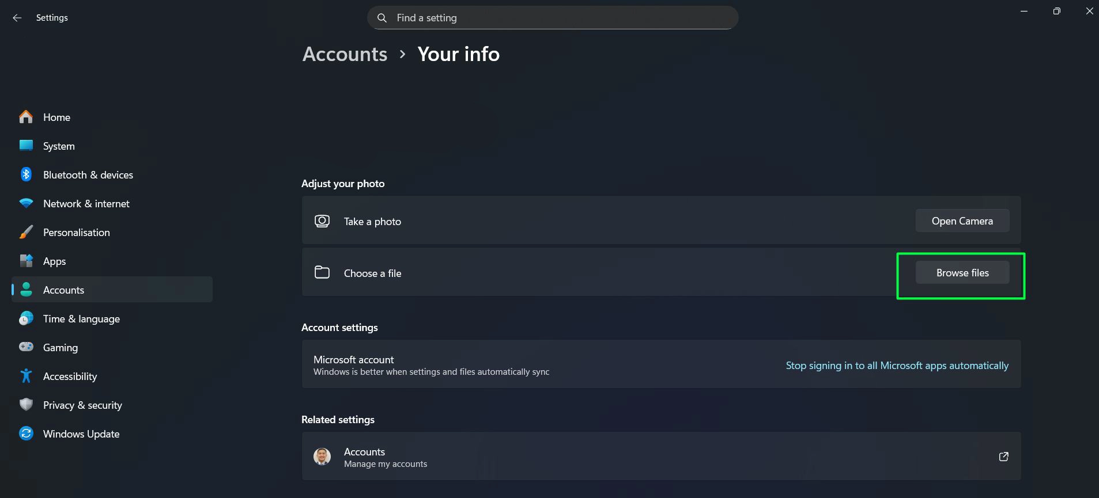Image resolution: width=1099 pixels, height=498 pixels.
Task: Click the account avatar under Related settings
Action: [x=323, y=456]
